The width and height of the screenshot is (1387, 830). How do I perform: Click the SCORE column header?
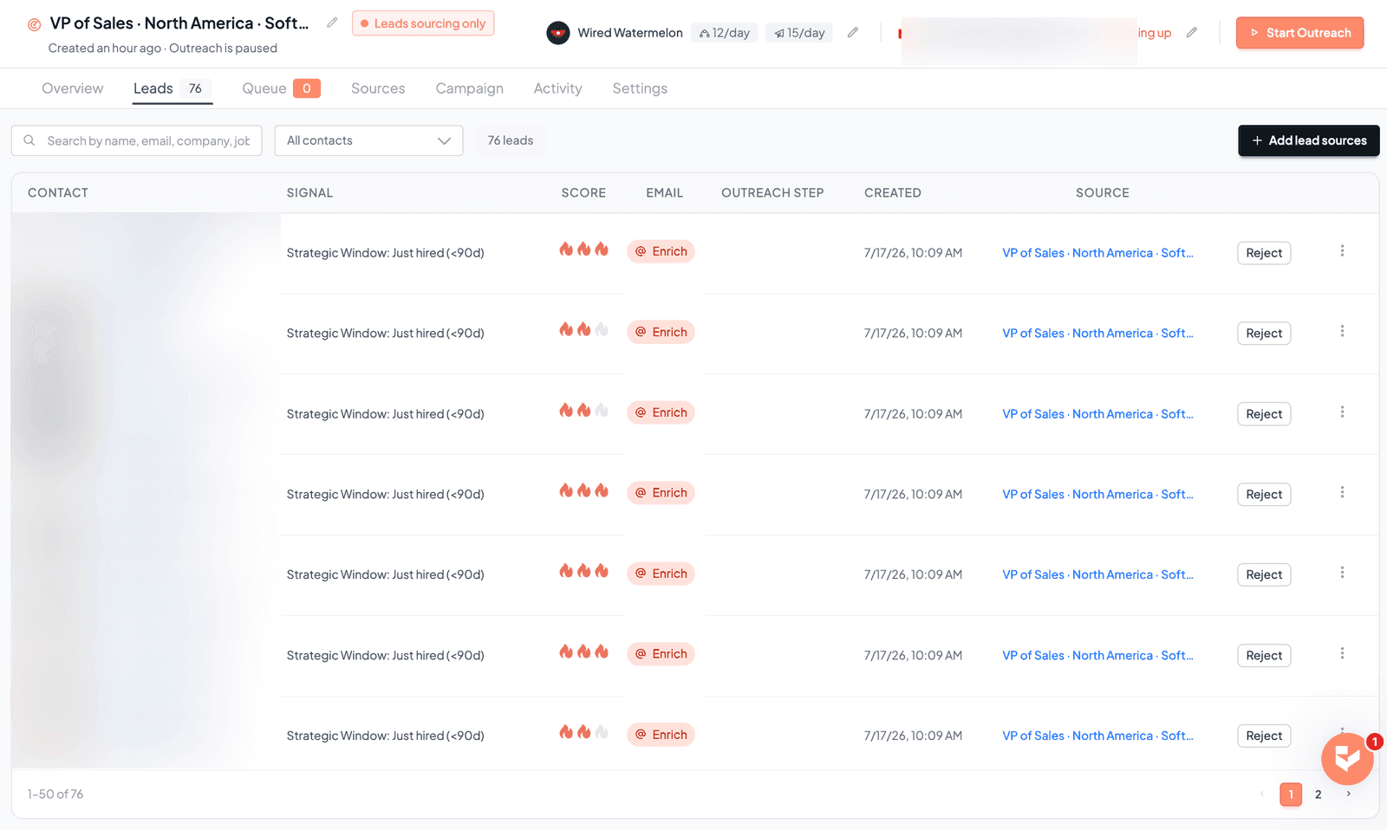coord(583,193)
